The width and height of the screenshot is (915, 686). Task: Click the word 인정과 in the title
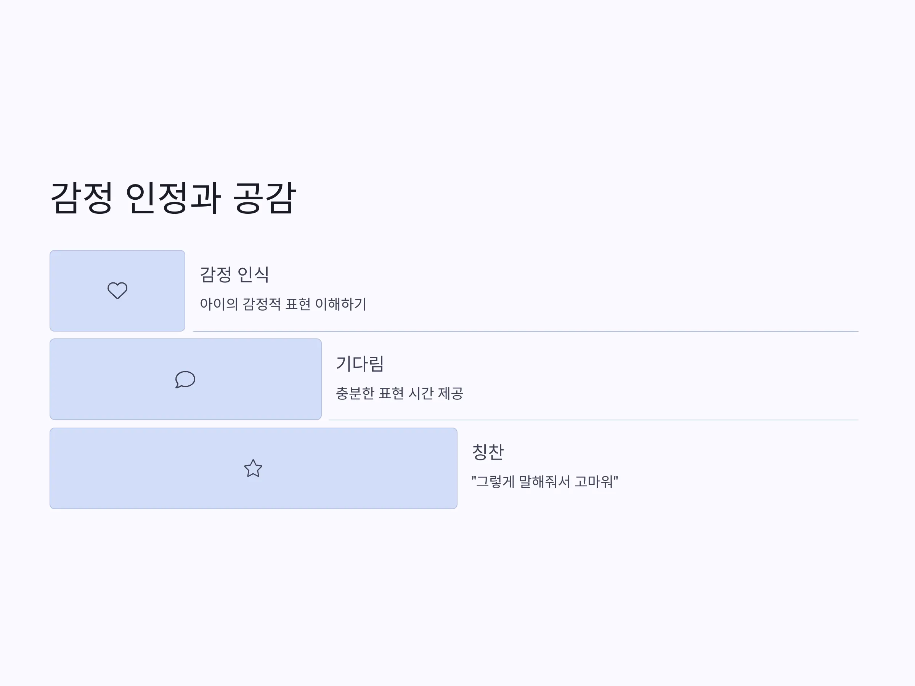(x=173, y=198)
